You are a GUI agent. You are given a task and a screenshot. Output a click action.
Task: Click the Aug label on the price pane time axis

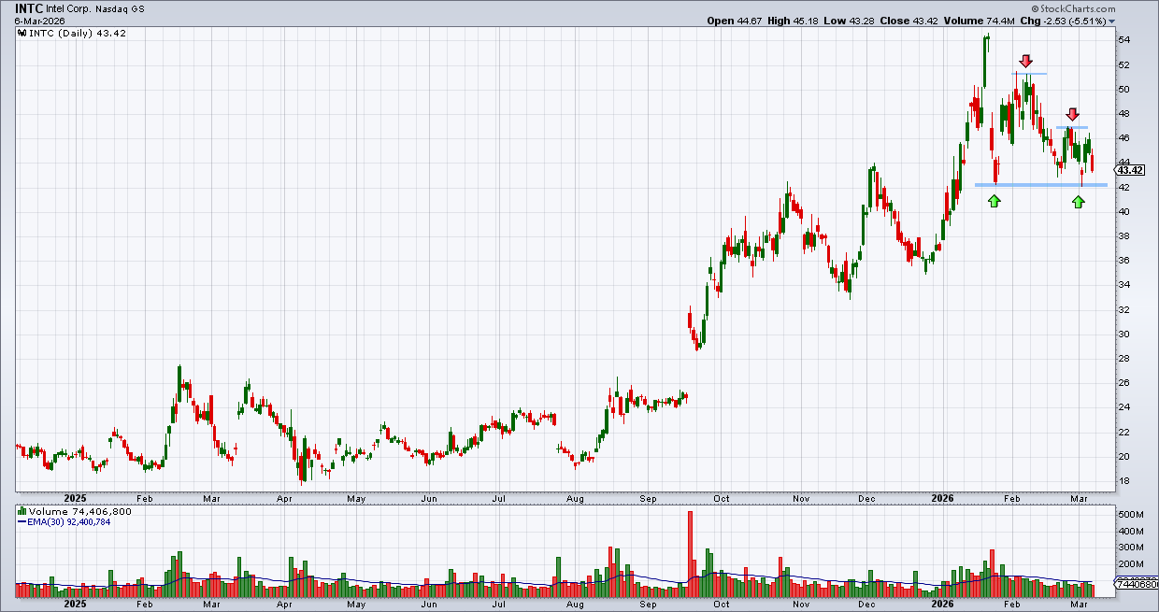(x=576, y=499)
